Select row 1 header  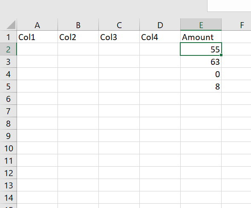9,37
